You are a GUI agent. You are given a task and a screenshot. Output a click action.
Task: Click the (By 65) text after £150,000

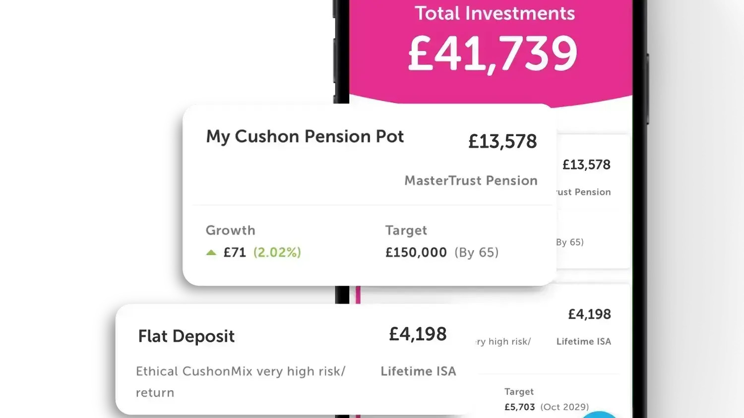tap(476, 253)
